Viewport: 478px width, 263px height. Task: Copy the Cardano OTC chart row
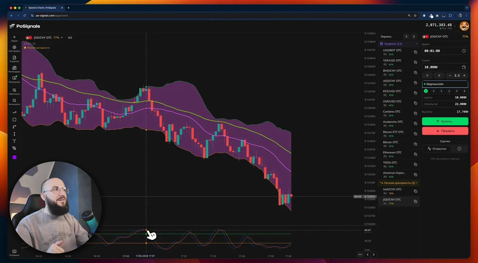pyautogui.click(x=415, y=113)
